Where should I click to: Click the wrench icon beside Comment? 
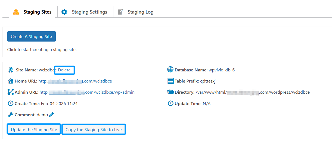point(11,115)
